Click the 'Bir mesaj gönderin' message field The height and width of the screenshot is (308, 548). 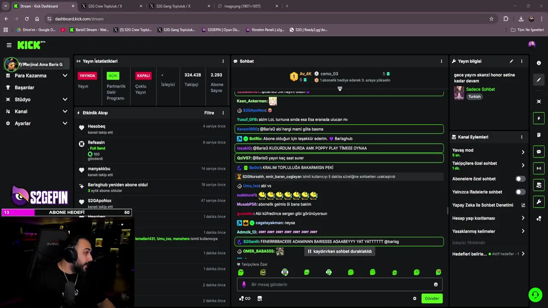click(340, 284)
